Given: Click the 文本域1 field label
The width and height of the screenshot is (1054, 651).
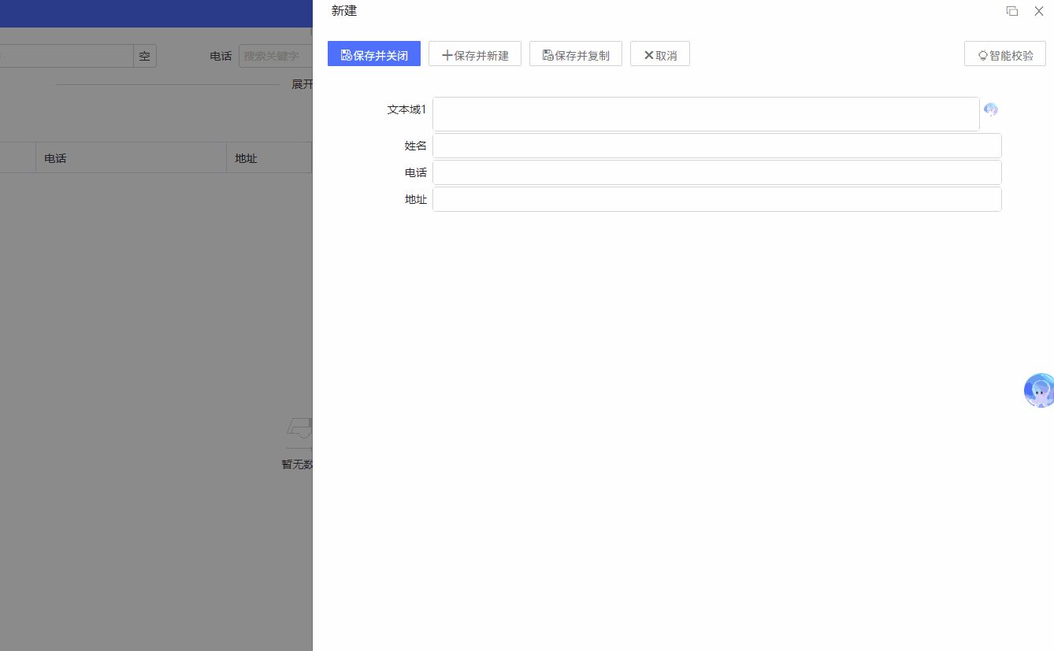Looking at the screenshot, I should (406, 109).
